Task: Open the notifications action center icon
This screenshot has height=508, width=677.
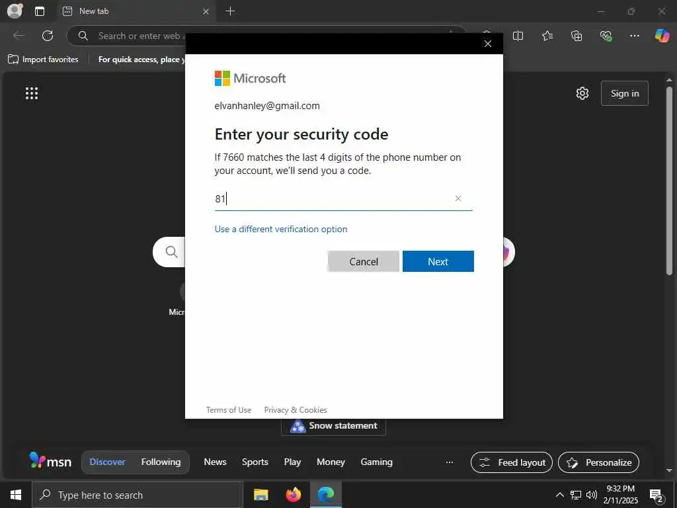Action: pos(657,496)
